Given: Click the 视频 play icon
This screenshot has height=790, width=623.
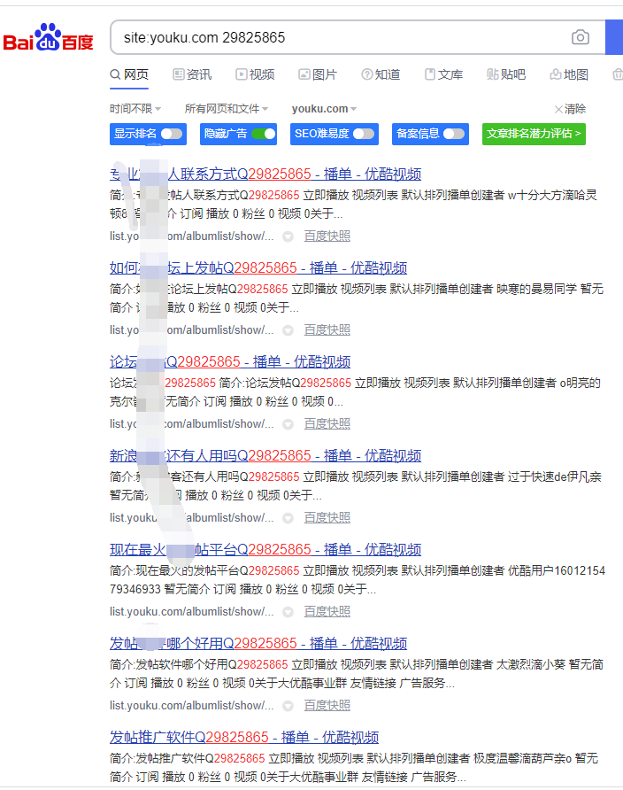Looking at the screenshot, I should (241, 74).
